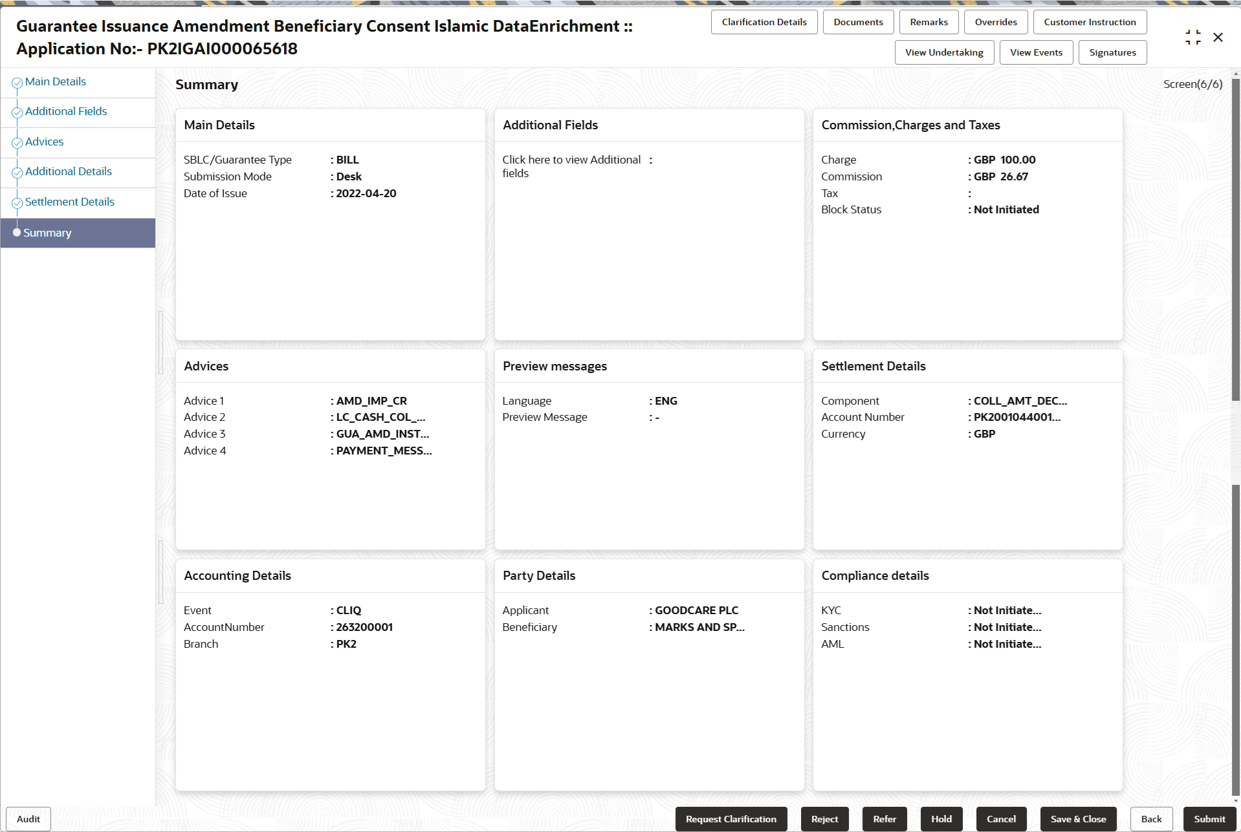1241x832 pixels.
Task: Open the Preview messages card header
Action: click(650, 366)
